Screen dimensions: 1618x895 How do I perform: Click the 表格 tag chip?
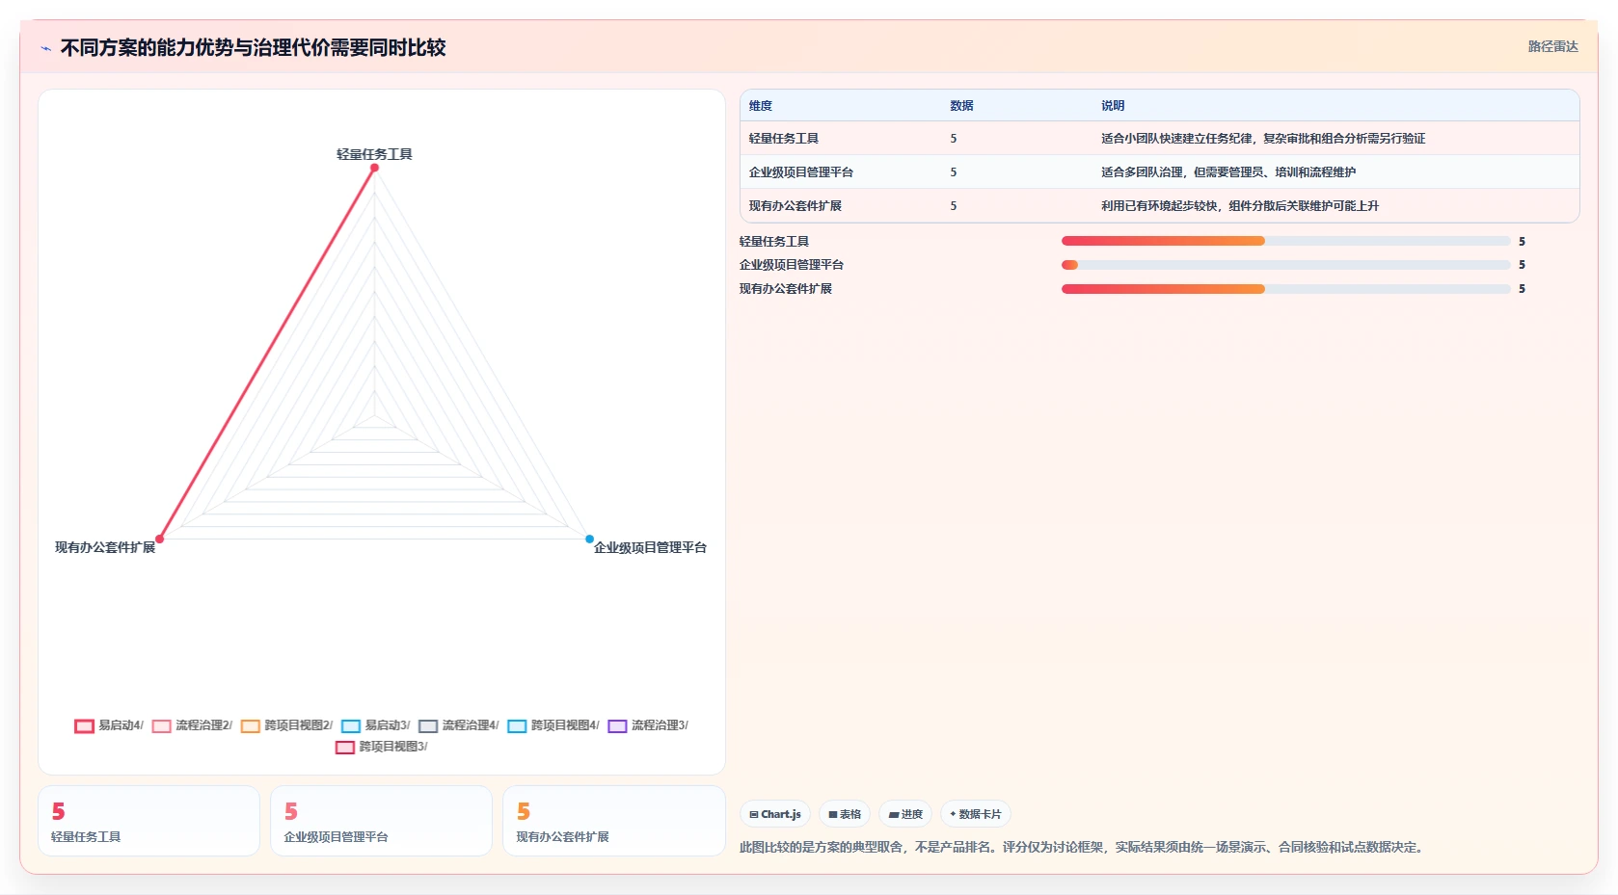[x=845, y=814]
